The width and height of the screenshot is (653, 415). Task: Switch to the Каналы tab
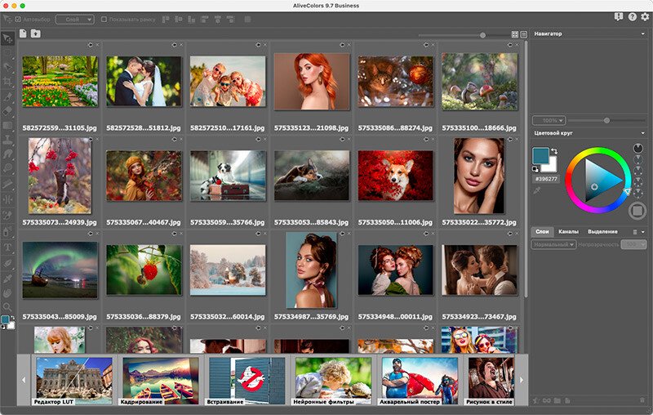coord(568,231)
